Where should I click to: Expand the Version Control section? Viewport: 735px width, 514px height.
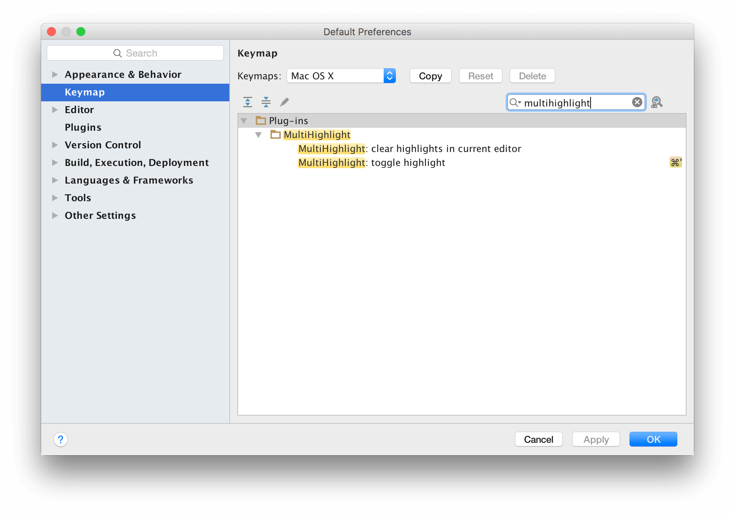pyautogui.click(x=55, y=145)
